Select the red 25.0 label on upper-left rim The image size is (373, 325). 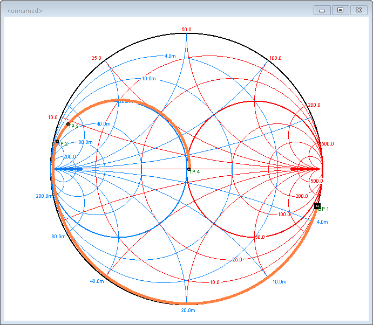pos(97,58)
